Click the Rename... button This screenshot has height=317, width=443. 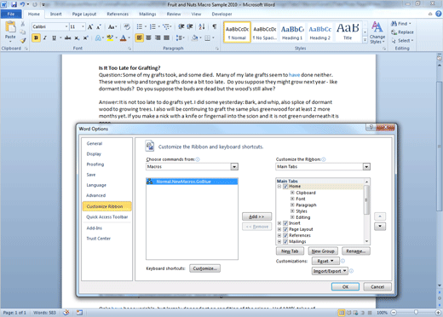click(x=356, y=251)
